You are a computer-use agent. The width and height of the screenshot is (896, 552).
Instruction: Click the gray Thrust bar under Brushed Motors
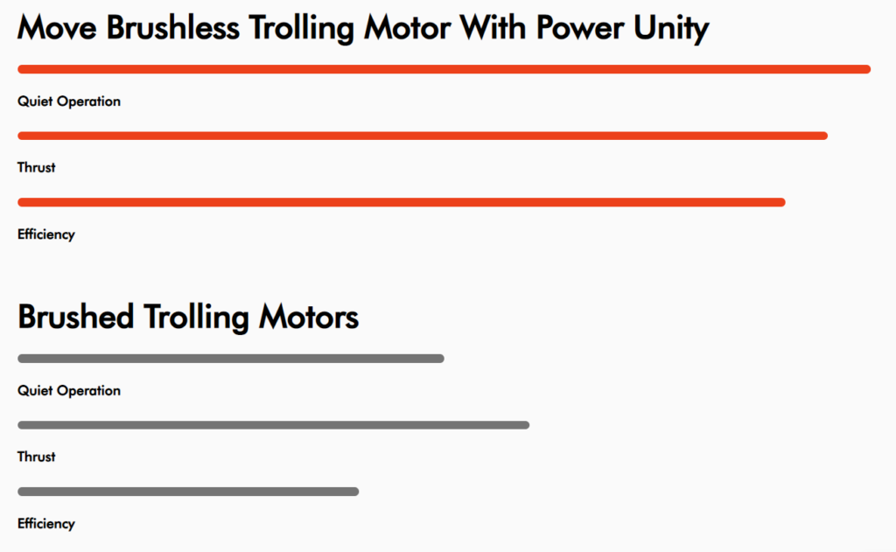coord(274,424)
